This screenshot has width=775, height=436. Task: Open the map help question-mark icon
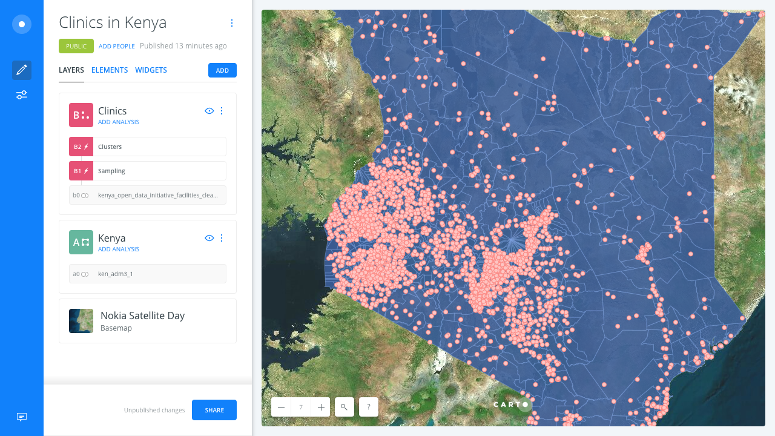point(368,407)
